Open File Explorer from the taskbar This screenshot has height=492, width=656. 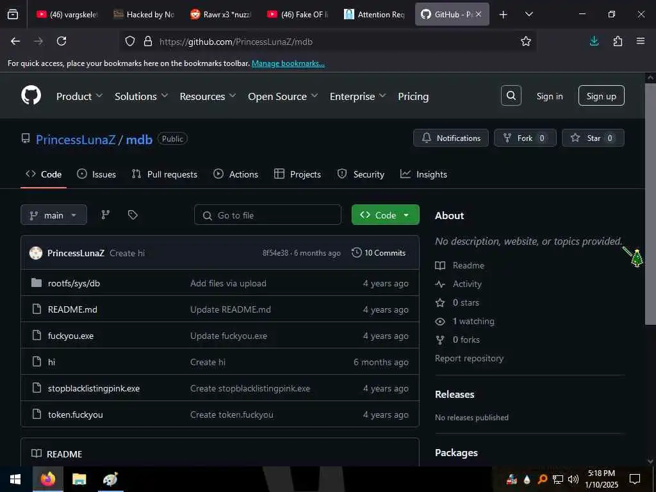coord(79,479)
